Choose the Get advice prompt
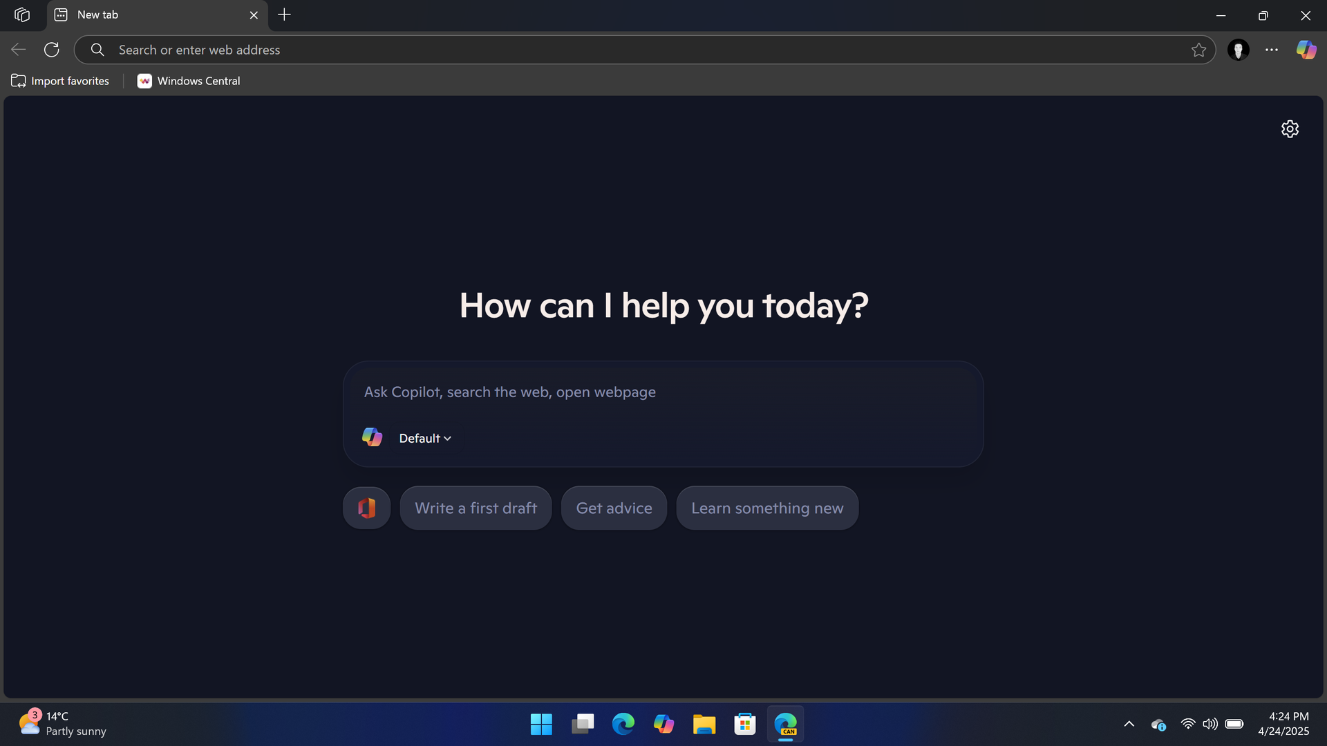The width and height of the screenshot is (1327, 746). coord(614,508)
